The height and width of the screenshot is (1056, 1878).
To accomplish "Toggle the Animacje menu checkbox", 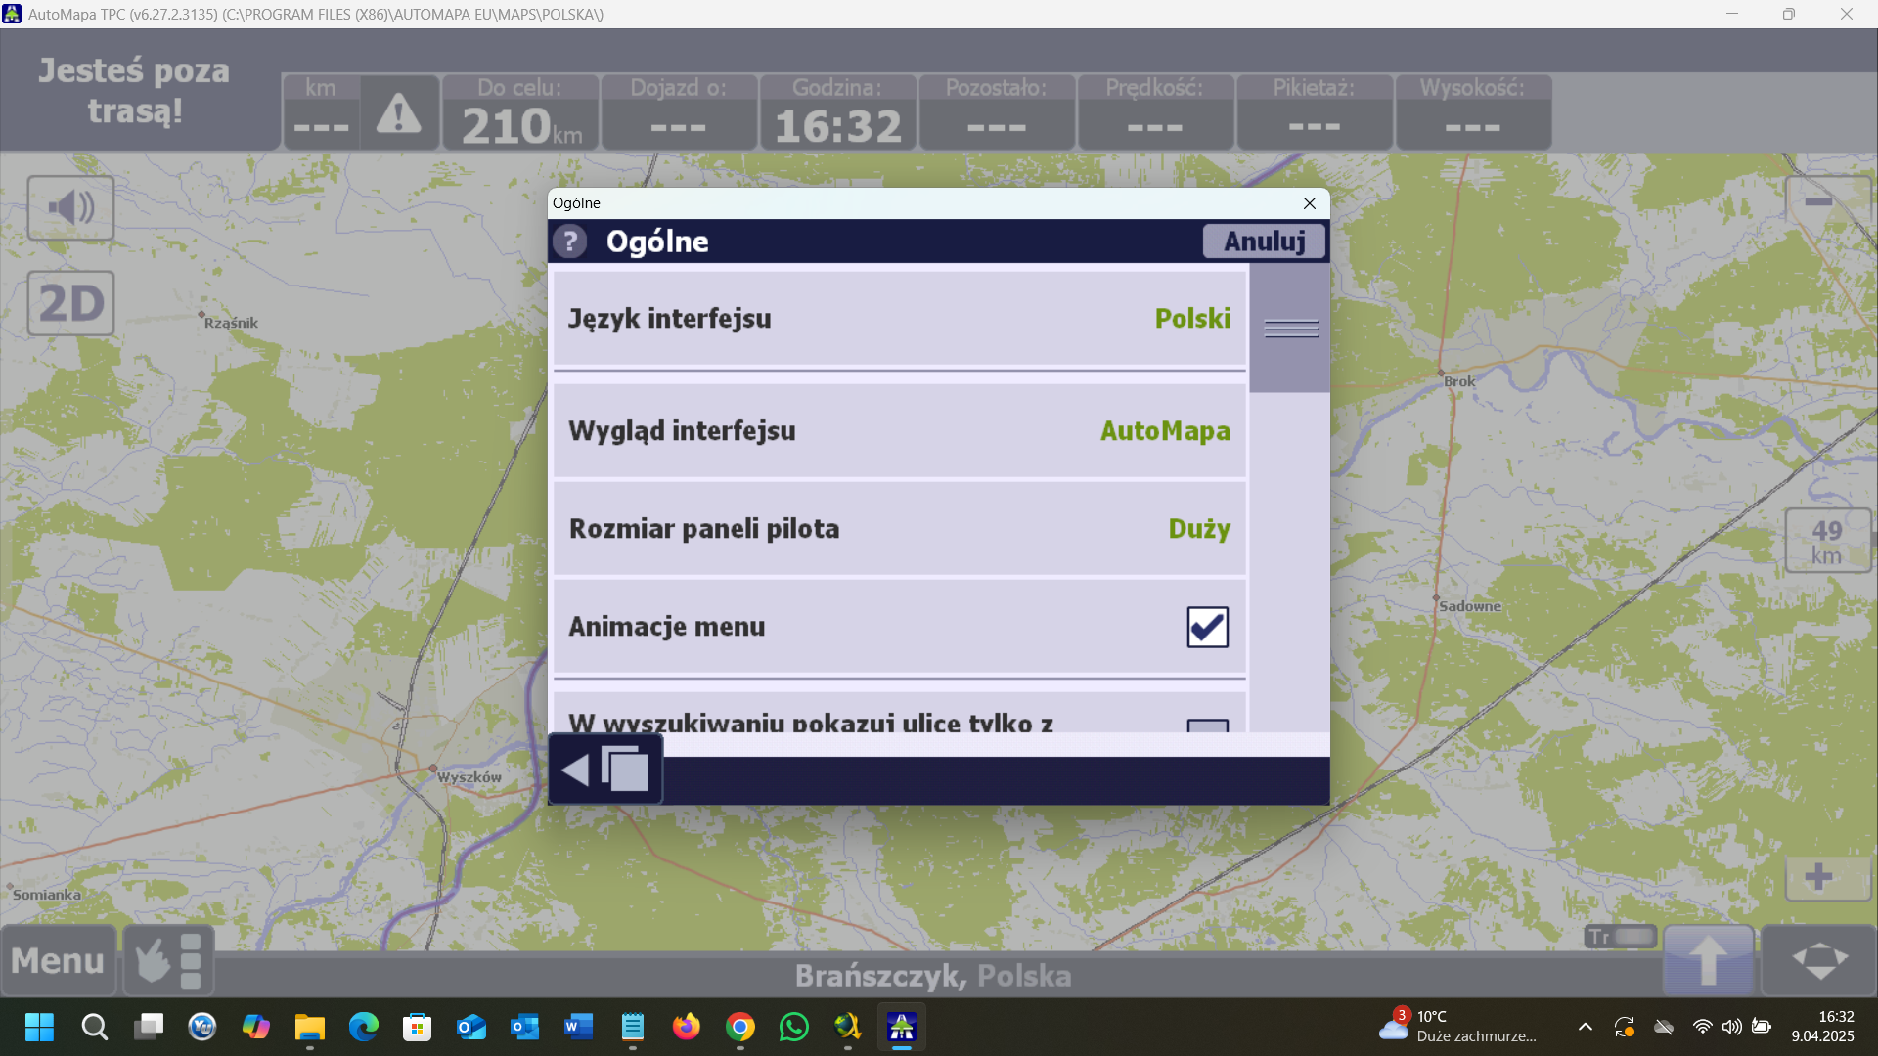I will [1208, 627].
